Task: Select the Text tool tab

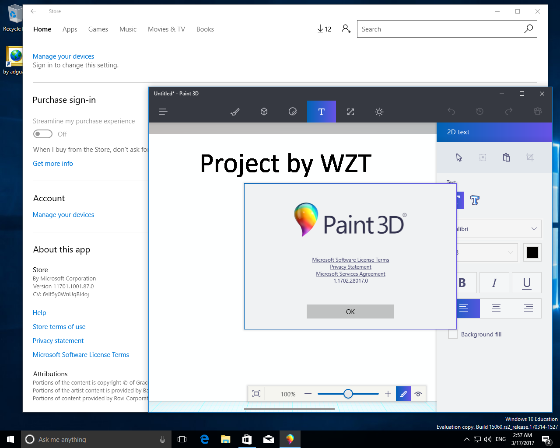Action: click(x=322, y=112)
